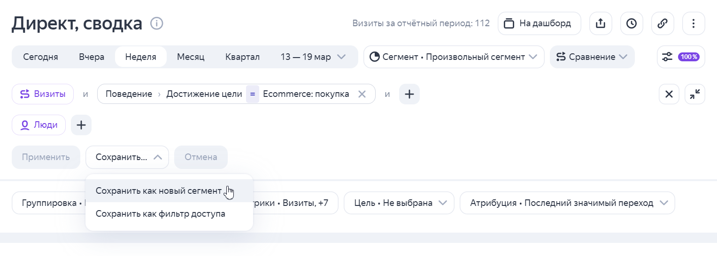The height and width of the screenshot is (256, 717).
Task: Open report history clock icon
Action: (x=632, y=23)
